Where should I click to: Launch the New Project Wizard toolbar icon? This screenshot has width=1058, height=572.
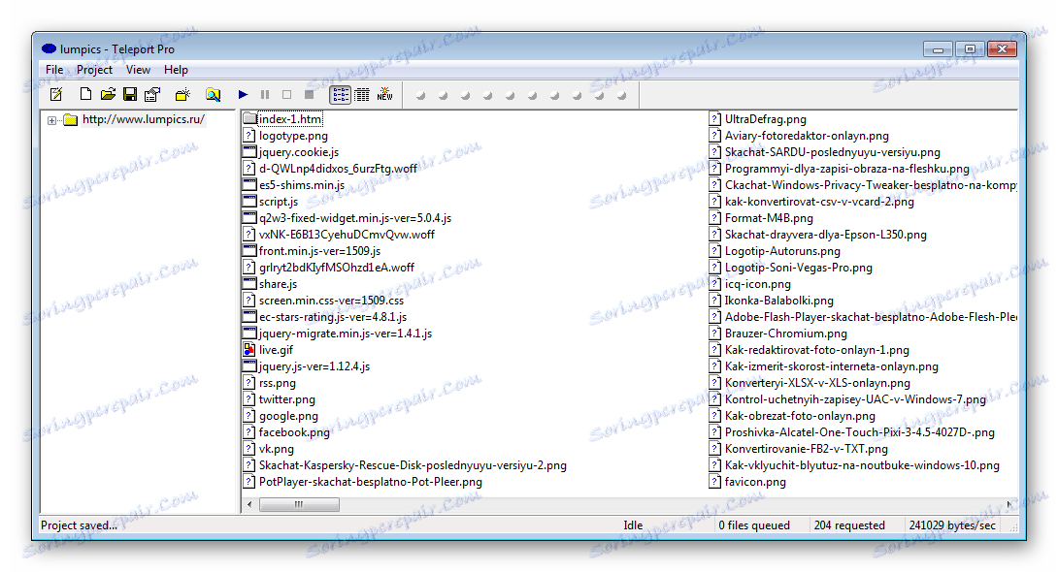(56, 95)
